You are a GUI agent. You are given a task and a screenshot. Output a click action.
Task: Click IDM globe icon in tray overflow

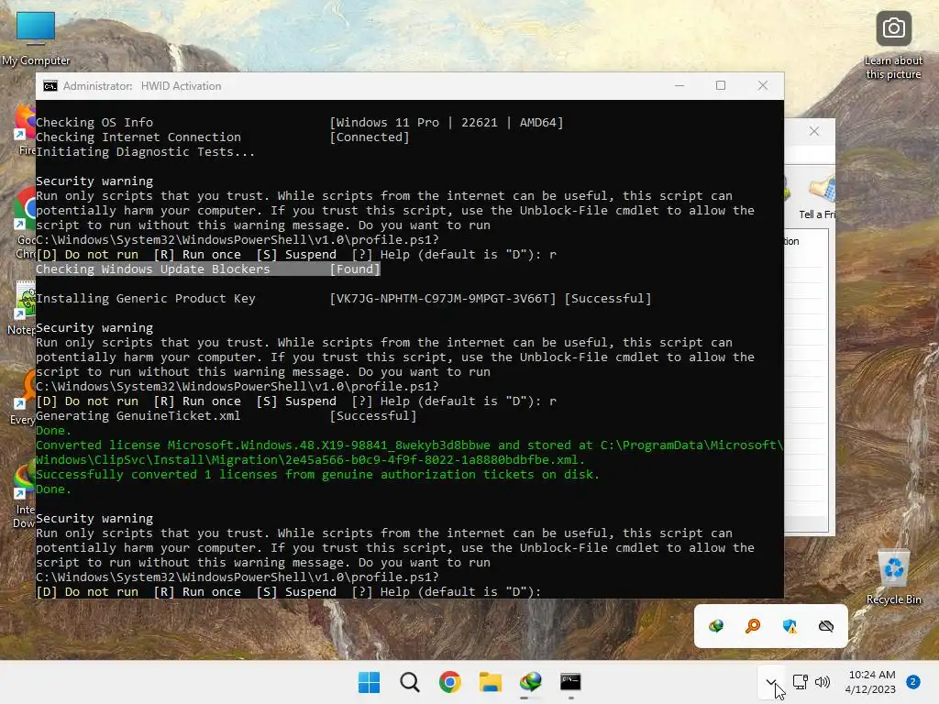tap(716, 626)
